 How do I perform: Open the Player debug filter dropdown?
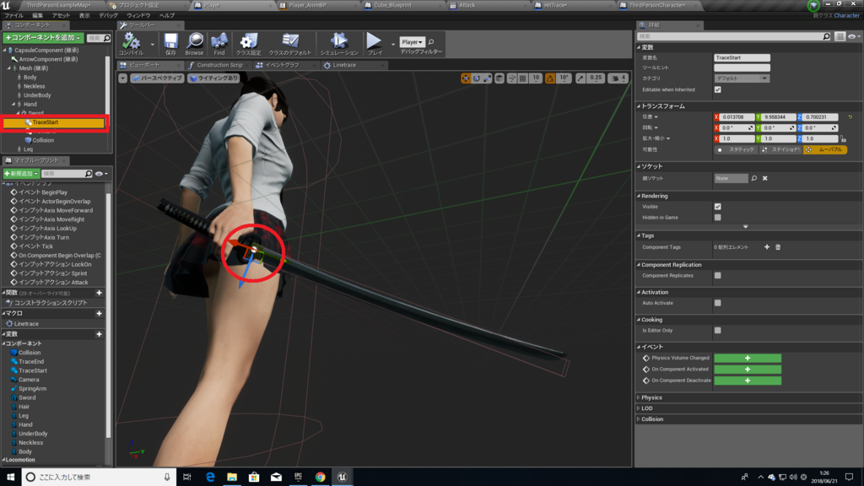pos(412,42)
